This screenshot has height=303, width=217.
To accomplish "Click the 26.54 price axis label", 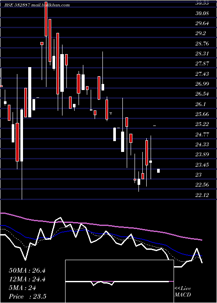I will pos(202,94).
